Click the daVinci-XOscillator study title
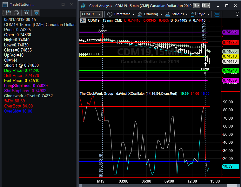The height and width of the screenshot is (187, 241). pos(128,93)
